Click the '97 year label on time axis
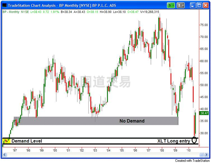The image size is (211, 163). click(x=15, y=150)
